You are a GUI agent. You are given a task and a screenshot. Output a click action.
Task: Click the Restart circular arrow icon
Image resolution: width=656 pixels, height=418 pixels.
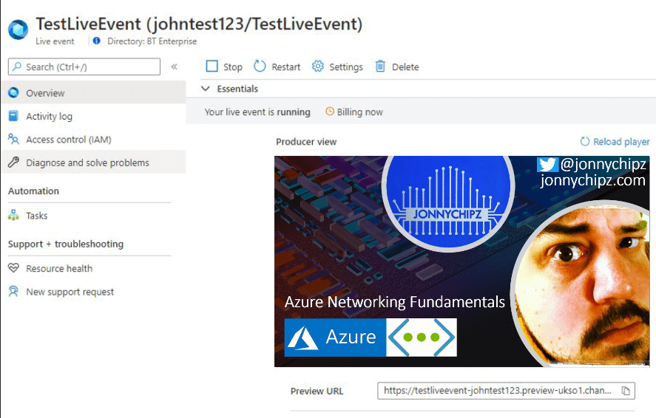pyautogui.click(x=260, y=66)
